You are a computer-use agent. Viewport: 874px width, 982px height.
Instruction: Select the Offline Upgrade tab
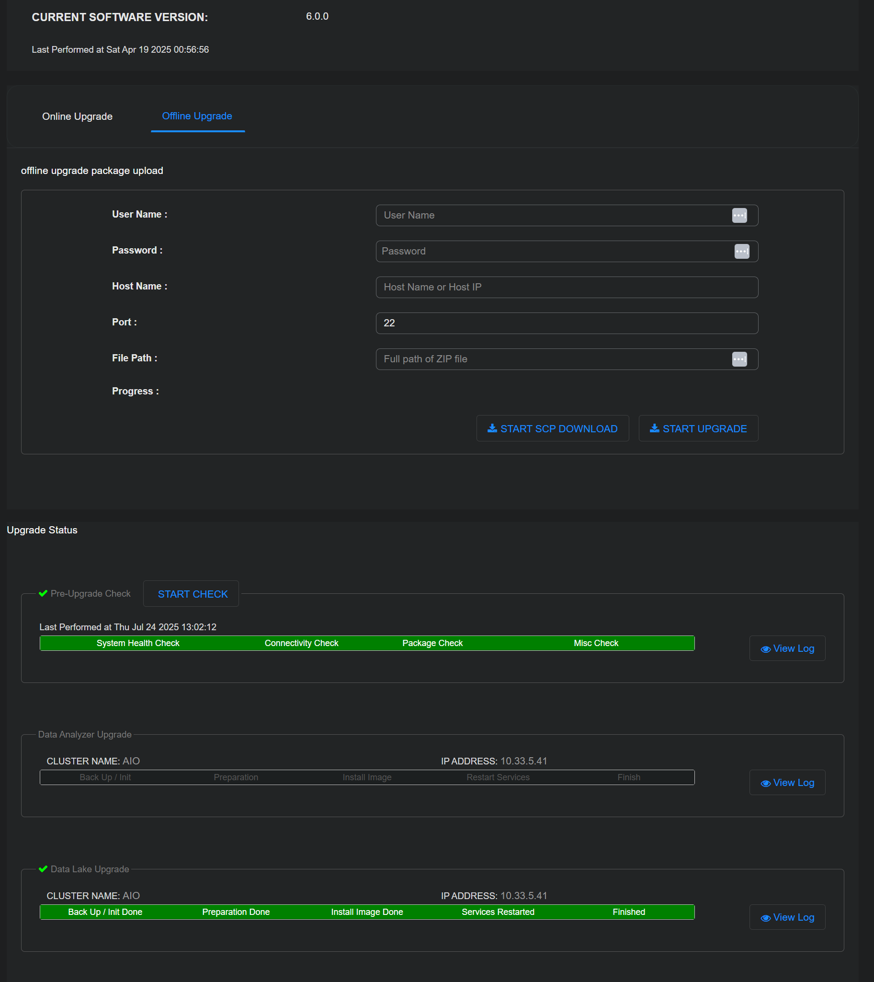[x=197, y=116]
